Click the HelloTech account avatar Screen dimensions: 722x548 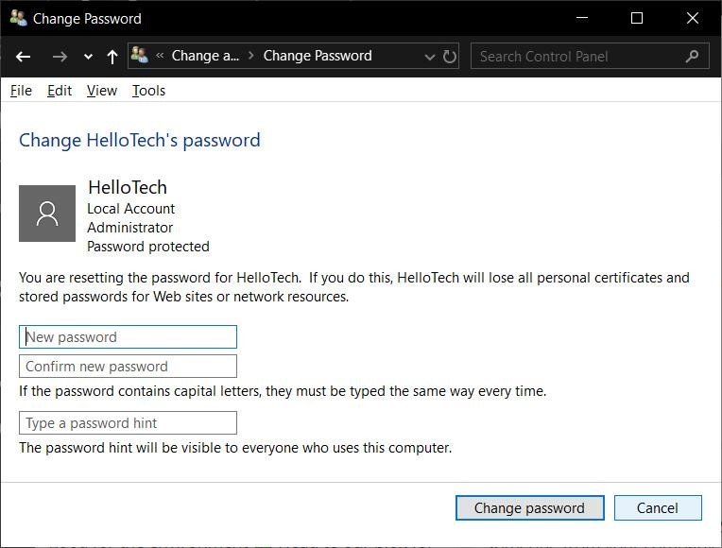[x=47, y=214]
